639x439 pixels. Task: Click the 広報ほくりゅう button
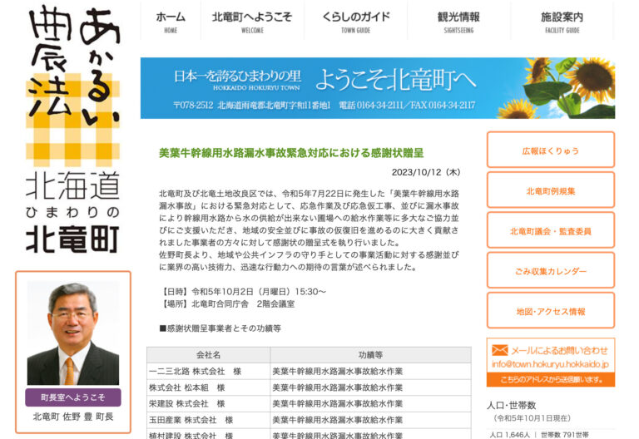tap(550, 150)
